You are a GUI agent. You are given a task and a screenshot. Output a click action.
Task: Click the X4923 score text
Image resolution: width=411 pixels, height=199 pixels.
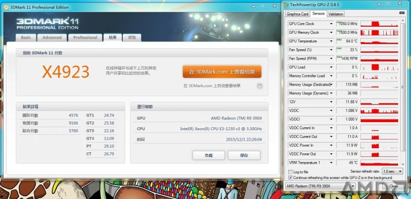click(66, 72)
